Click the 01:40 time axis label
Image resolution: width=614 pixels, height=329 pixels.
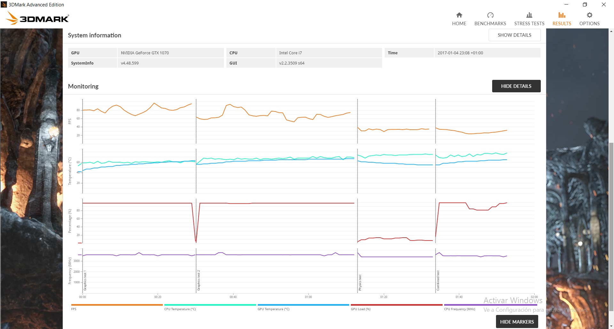[x=459, y=297]
